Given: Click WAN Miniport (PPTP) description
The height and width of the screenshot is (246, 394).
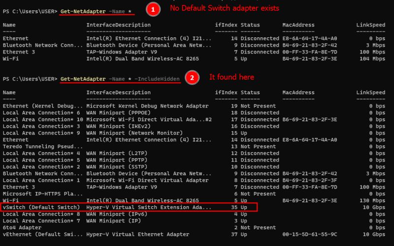Looking at the screenshot, I should (117, 160).
